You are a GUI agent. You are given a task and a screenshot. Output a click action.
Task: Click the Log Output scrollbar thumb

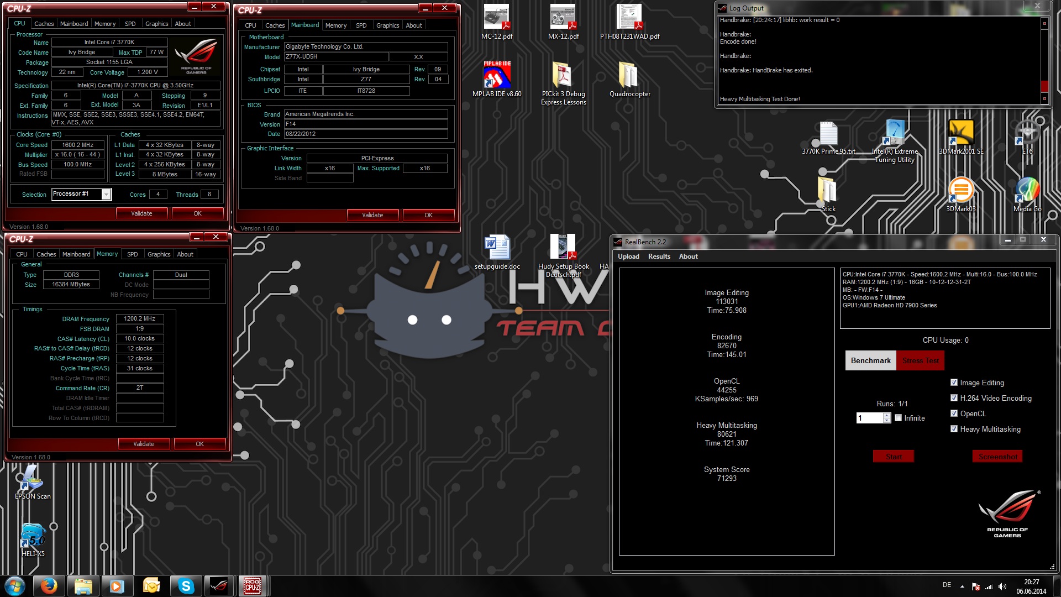pos(1044,86)
